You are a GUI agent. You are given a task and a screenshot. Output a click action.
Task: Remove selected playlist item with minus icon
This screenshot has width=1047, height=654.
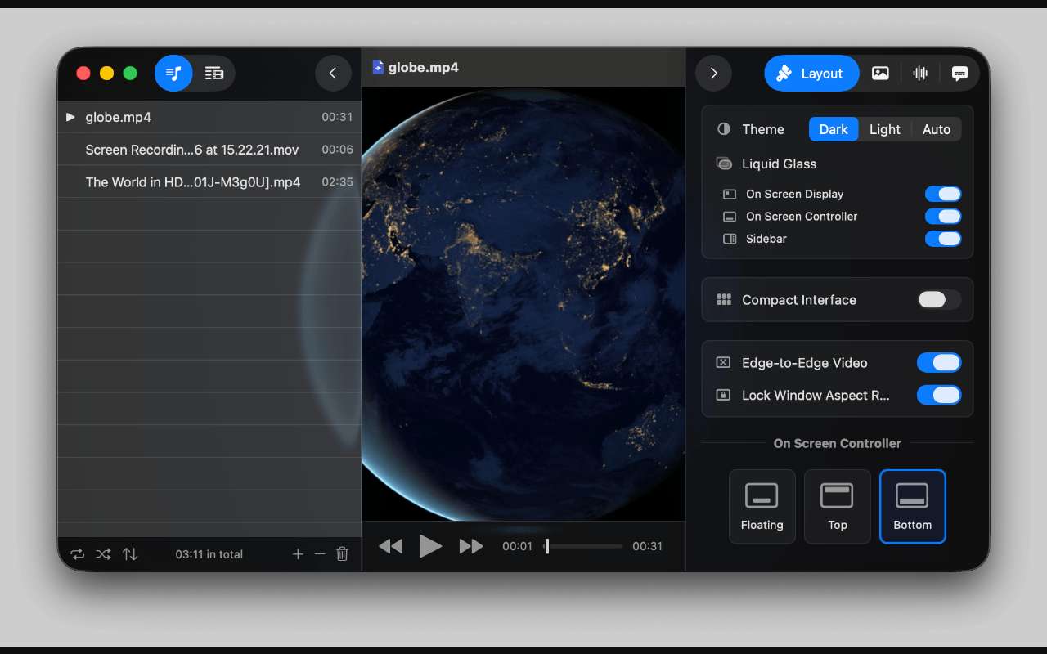[x=320, y=554]
